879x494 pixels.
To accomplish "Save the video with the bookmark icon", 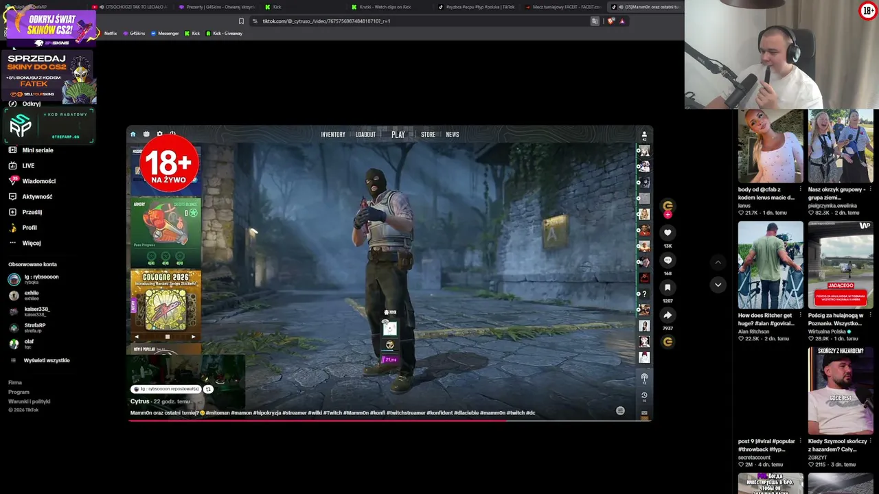I will point(667,287).
